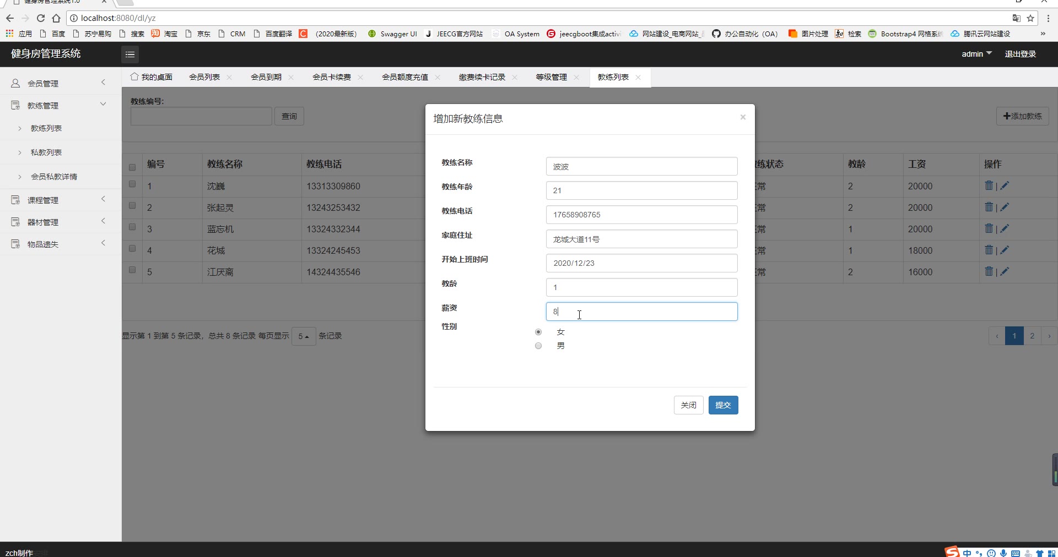1058x557 pixels.
Task: Reload the page with the browser refresh icon
Action: click(40, 18)
